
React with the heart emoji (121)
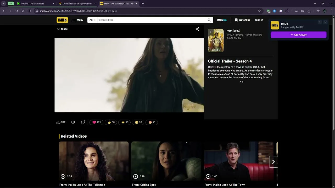point(97,122)
